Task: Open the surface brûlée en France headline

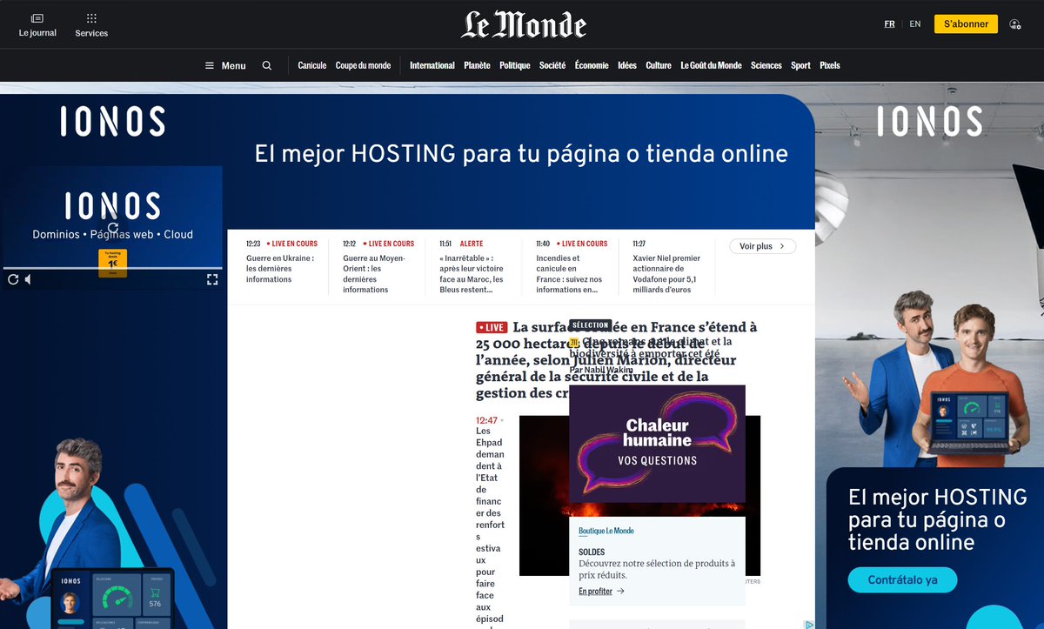Action: (617, 359)
